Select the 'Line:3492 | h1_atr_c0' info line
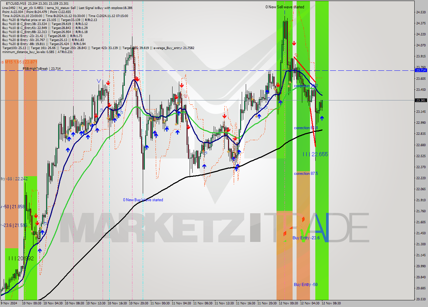This screenshot has width=428, height=307. (x=67, y=8)
